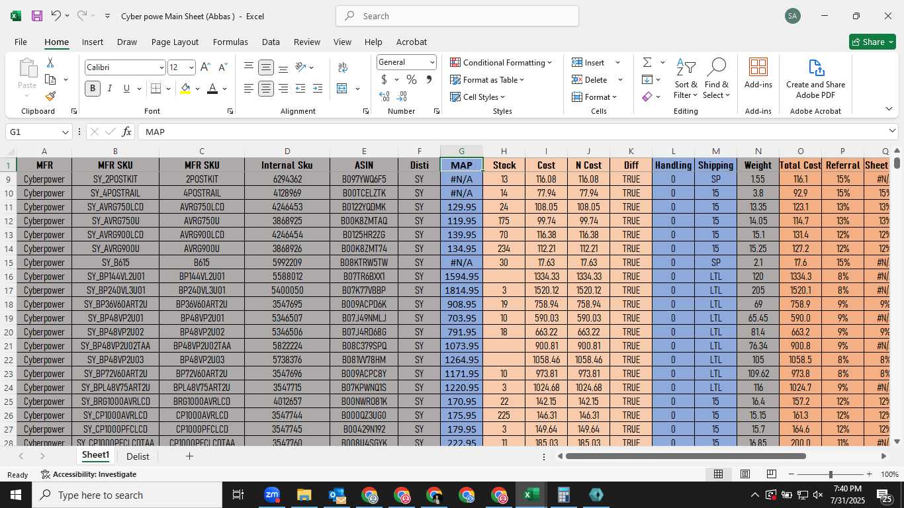Click the formula bar containing MAP
This screenshot has width=904, height=508.
pos(518,132)
